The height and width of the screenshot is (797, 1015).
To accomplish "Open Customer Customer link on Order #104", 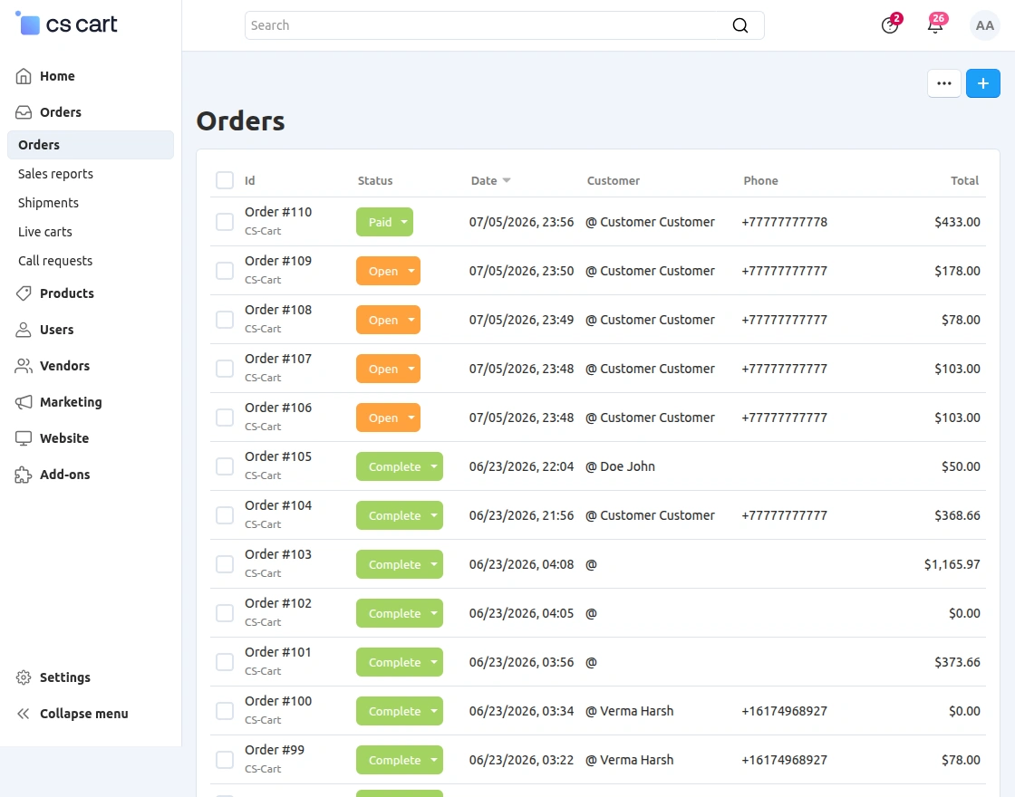I will (657, 515).
